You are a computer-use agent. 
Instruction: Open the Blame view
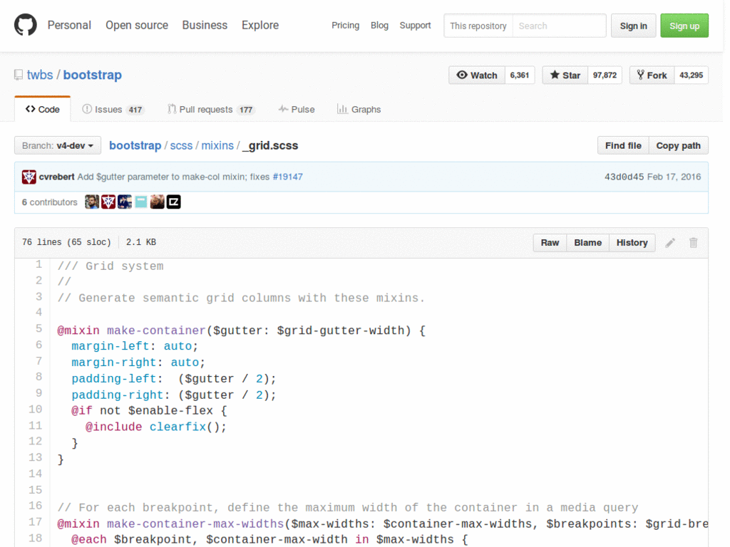tap(587, 243)
